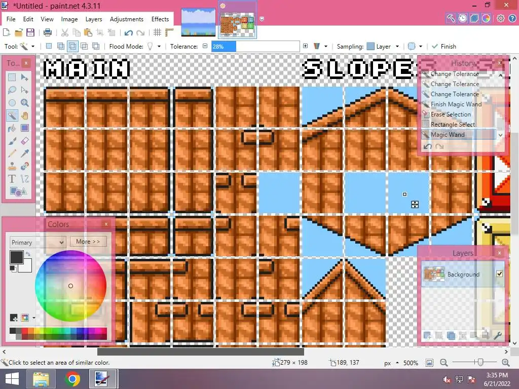The image size is (519, 389).
Task: Toggle the History window button
Action: coord(463,18)
